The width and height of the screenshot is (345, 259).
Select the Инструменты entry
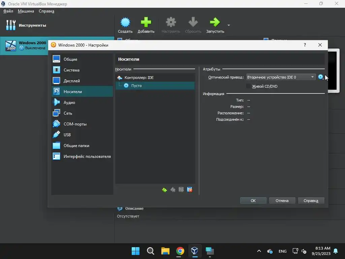point(57,25)
